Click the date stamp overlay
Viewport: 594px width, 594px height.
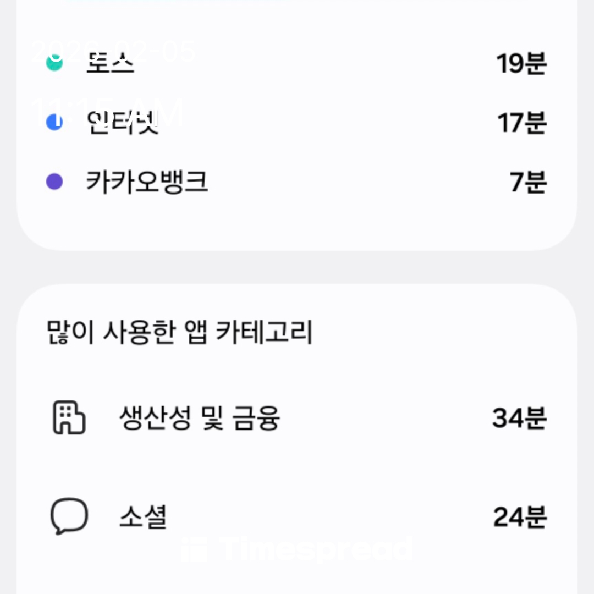coord(113,51)
